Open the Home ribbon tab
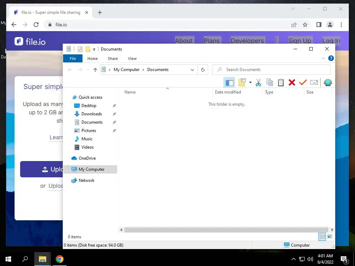 point(92,59)
